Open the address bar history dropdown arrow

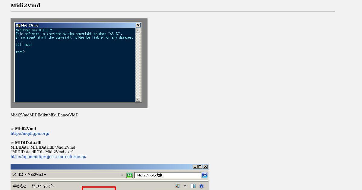[x=122, y=175]
